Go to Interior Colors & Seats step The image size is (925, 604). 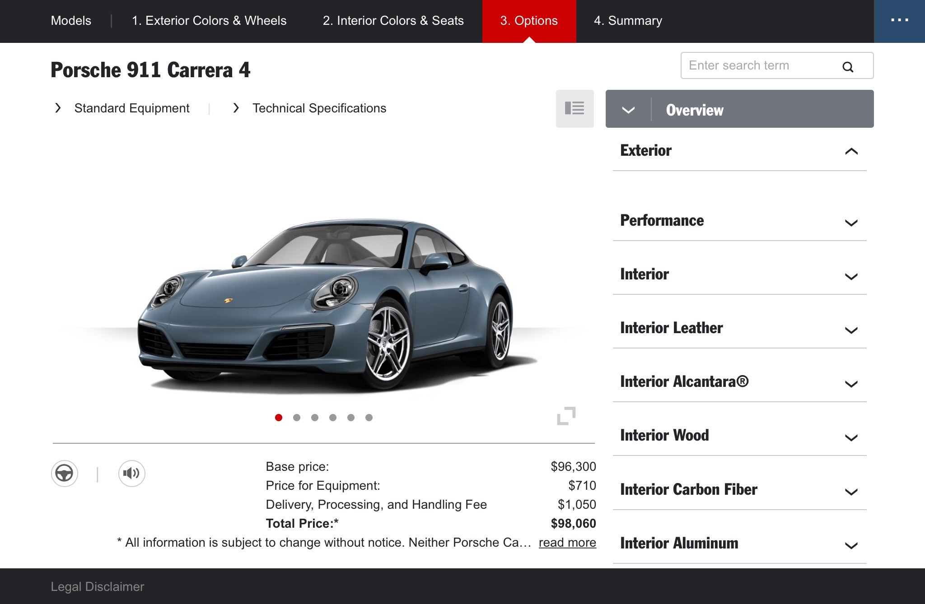393,21
